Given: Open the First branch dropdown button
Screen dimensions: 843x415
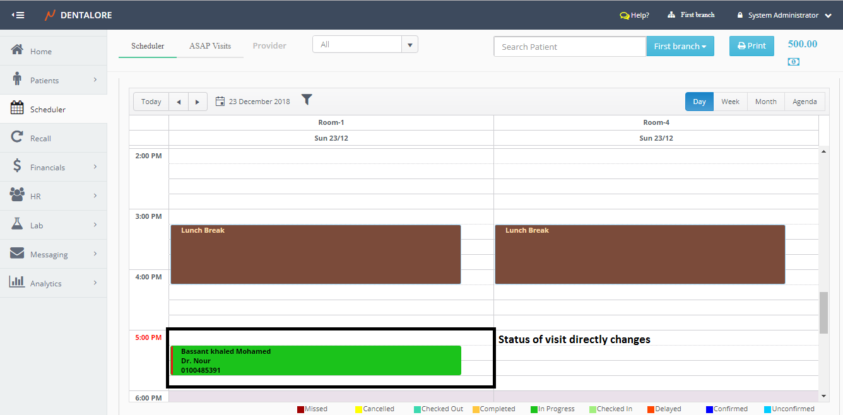Looking at the screenshot, I should click(x=680, y=46).
